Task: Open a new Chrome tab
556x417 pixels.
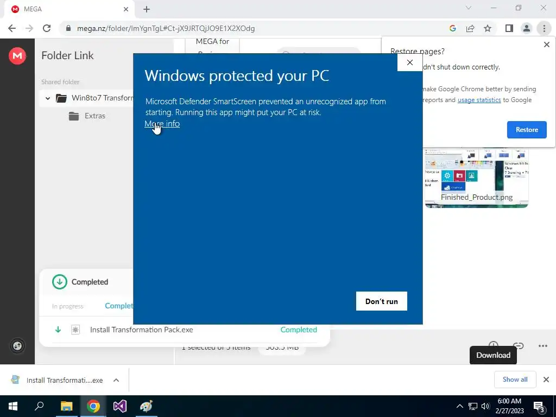Action: (147, 9)
